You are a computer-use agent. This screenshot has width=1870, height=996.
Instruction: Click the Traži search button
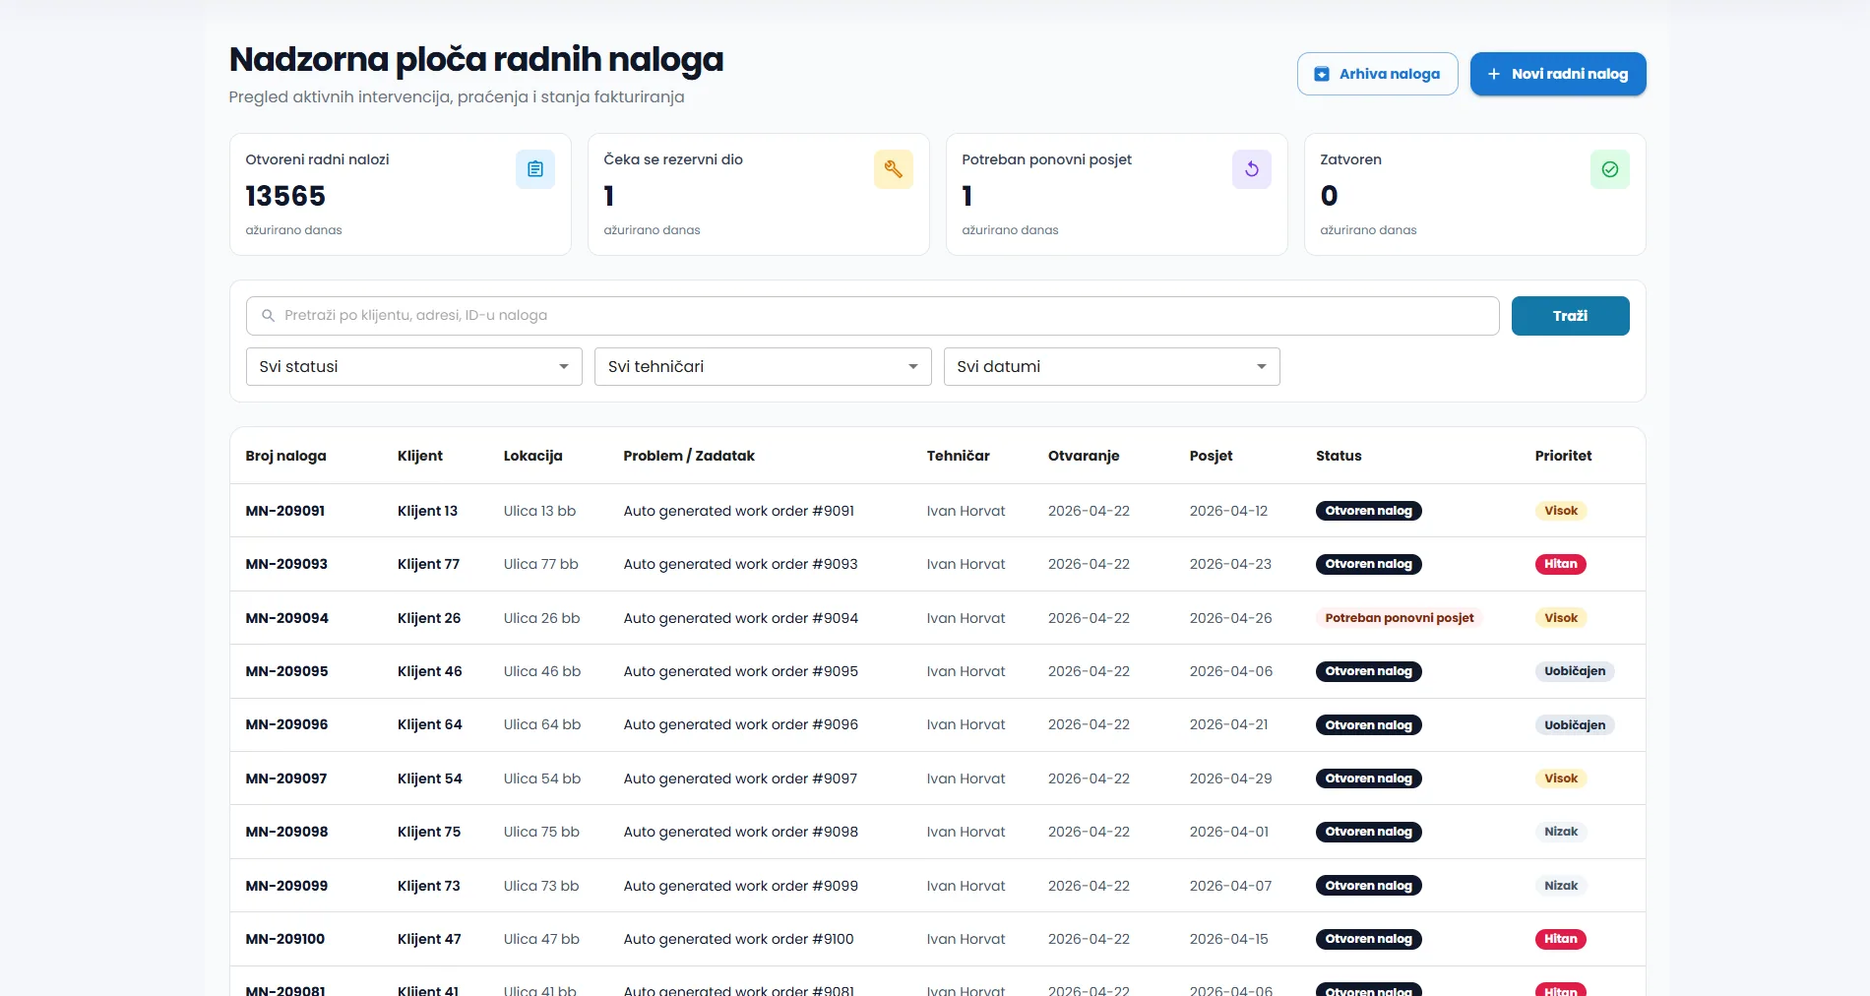(1571, 316)
